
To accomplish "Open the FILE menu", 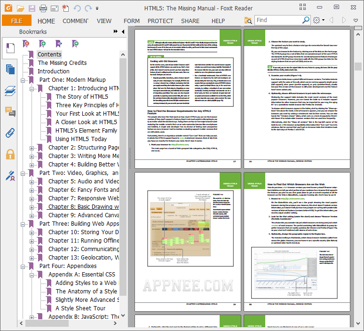I will (x=17, y=21).
